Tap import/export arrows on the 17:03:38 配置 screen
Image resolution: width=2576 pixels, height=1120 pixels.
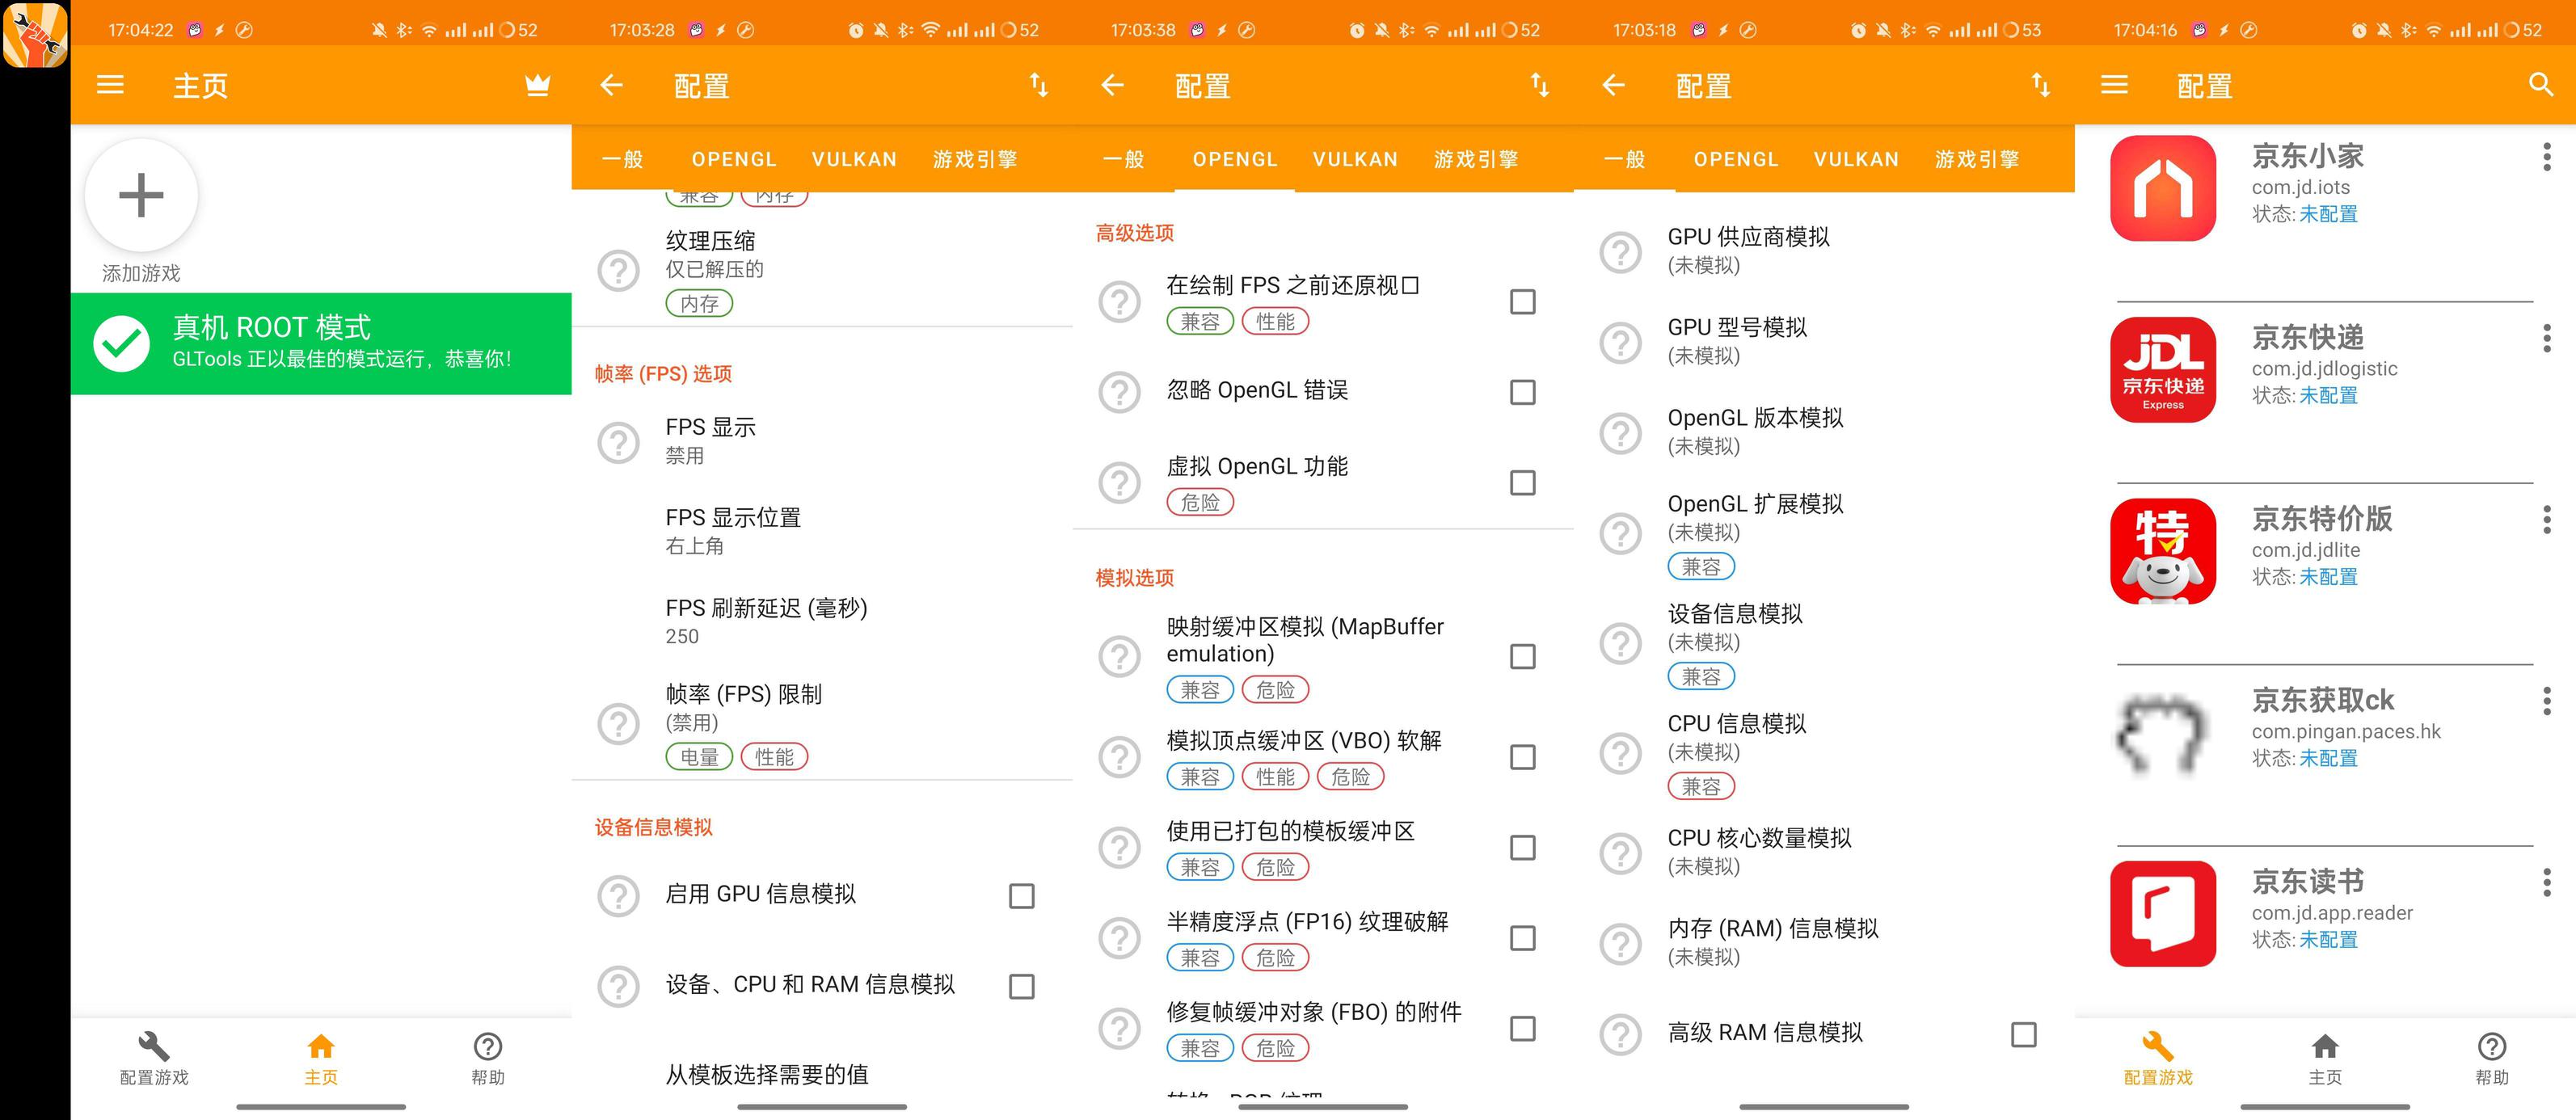click(1540, 85)
